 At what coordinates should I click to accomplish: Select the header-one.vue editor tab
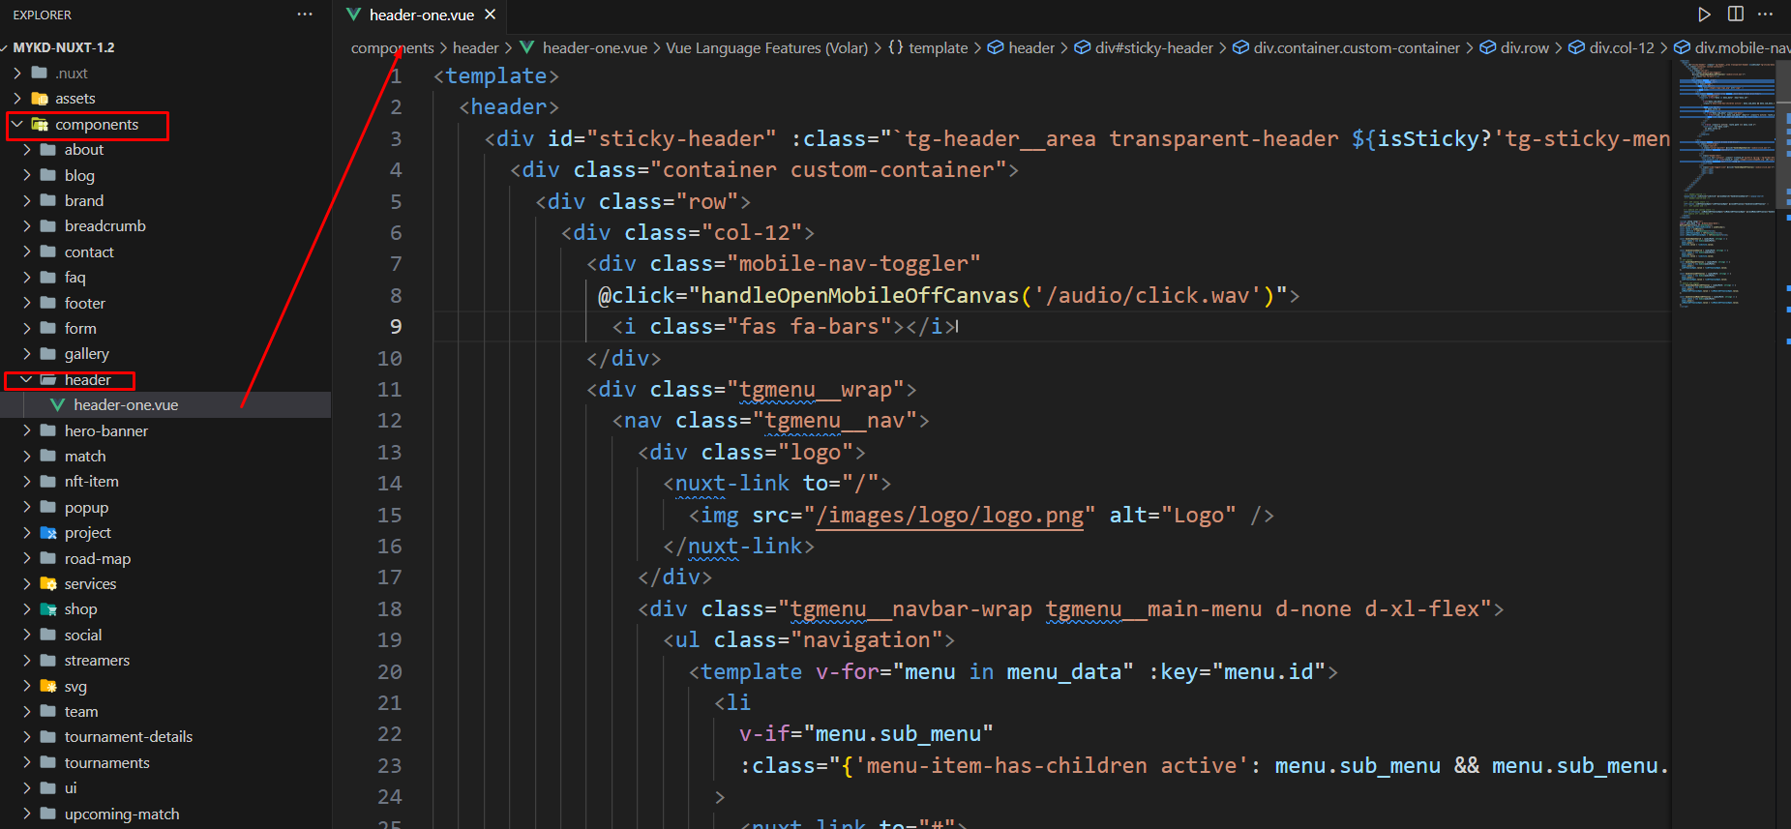(421, 15)
